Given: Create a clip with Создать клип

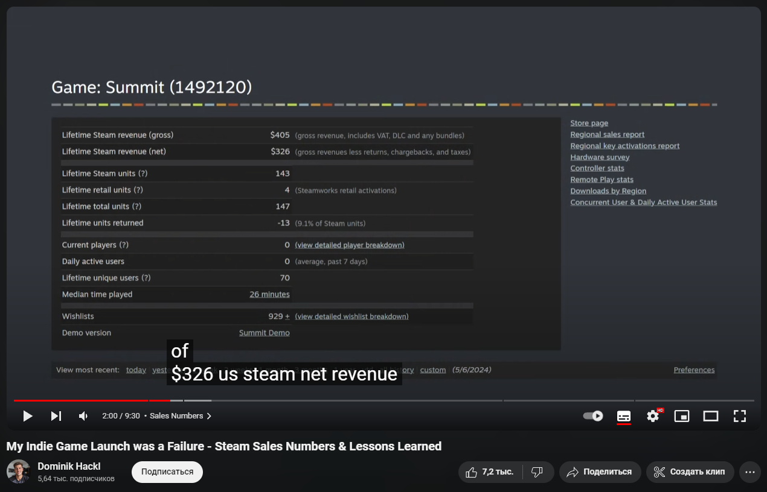Looking at the screenshot, I should 690,472.
